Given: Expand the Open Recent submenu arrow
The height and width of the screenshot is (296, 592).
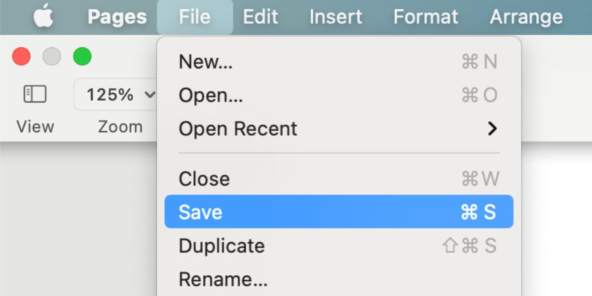Looking at the screenshot, I should (x=492, y=129).
